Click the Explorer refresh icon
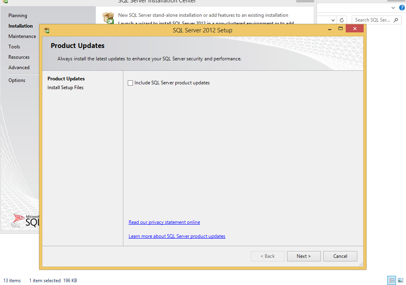Viewport: 406px width, 285px height. [x=342, y=20]
